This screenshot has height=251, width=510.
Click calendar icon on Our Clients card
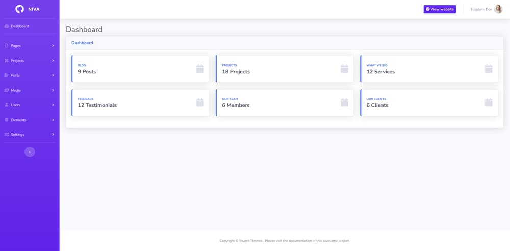point(489,102)
